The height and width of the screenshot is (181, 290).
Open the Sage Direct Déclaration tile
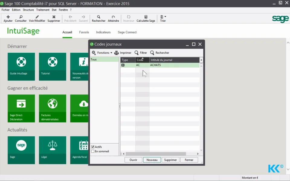(21, 108)
